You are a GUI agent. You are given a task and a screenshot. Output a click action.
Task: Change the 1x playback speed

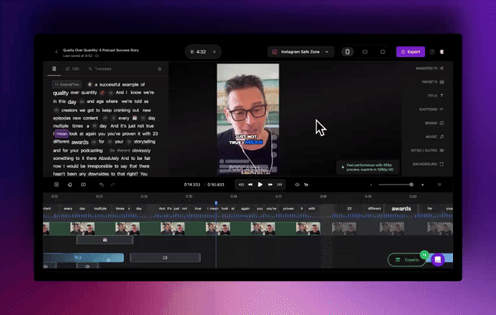tap(306, 185)
